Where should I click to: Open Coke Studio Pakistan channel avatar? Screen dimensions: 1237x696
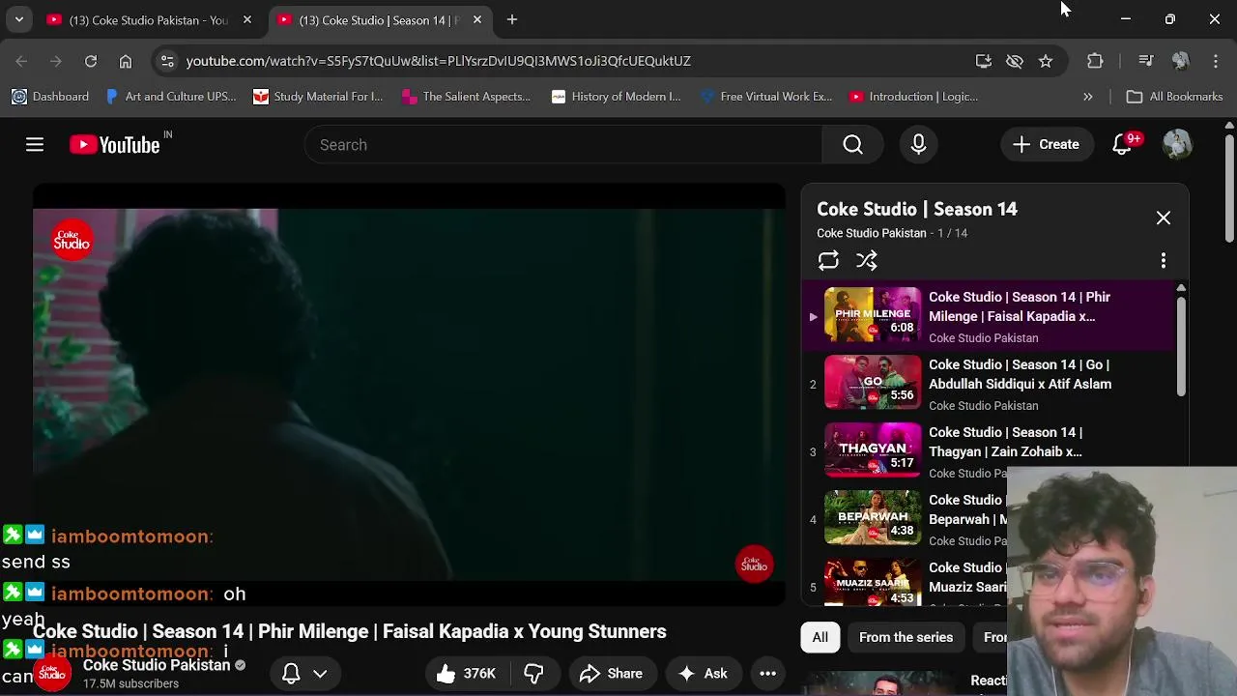point(52,674)
